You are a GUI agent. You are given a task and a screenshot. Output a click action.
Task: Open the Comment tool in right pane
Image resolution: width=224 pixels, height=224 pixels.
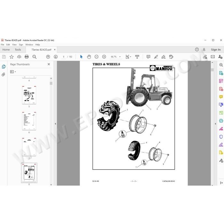(x=221, y=97)
